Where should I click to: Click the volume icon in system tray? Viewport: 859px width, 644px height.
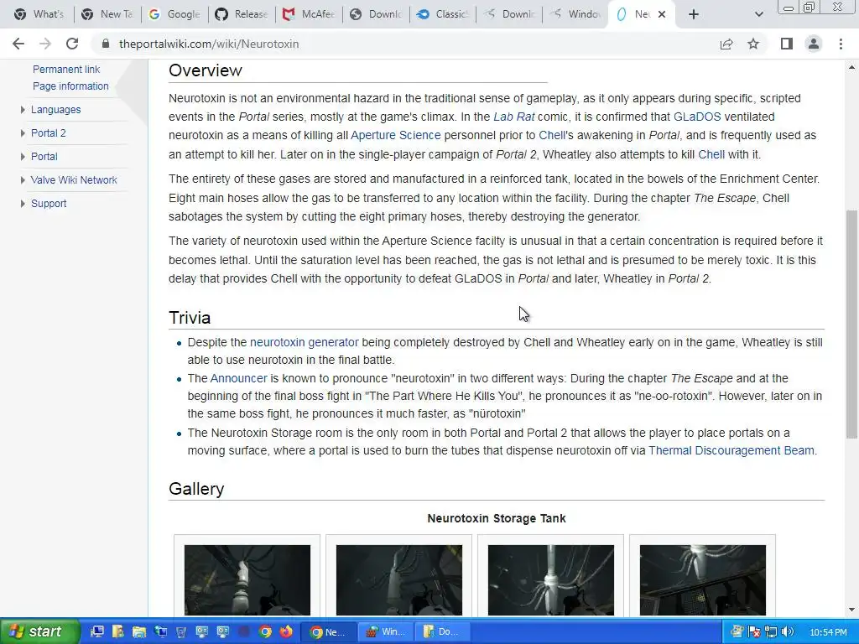(788, 631)
